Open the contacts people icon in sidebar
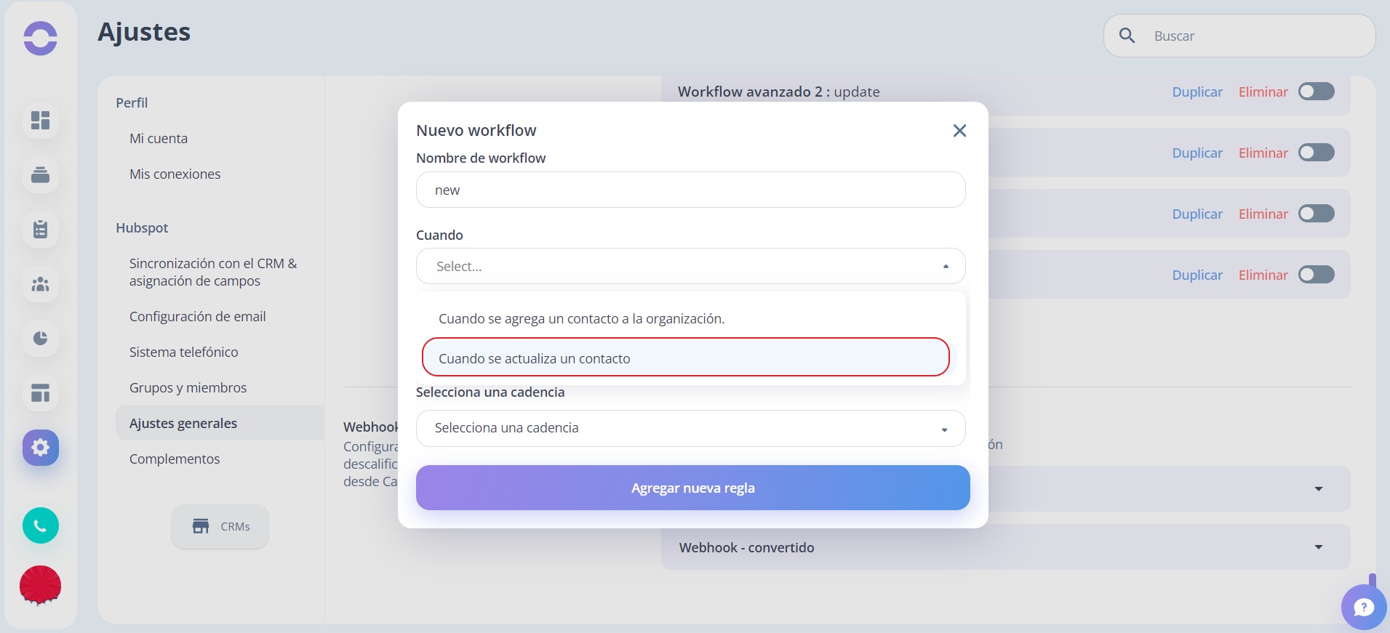This screenshot has height=633, width=1390. click(41, 284)
